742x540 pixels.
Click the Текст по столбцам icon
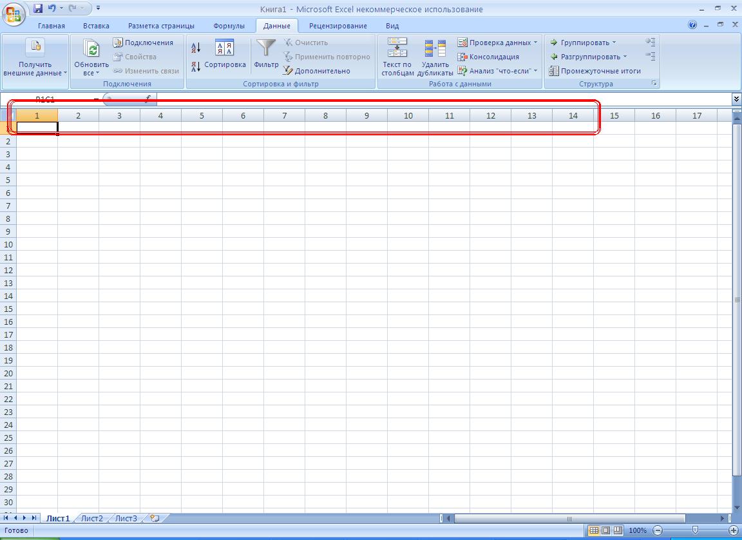tap(397, 49)
